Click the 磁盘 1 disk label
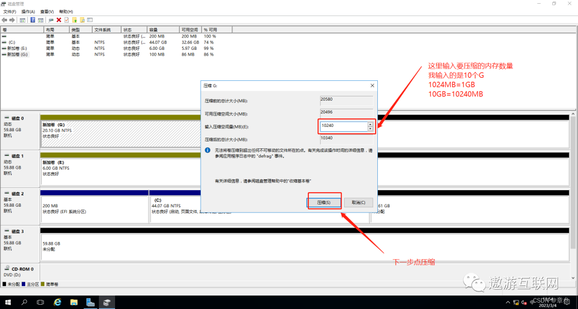 (x=18, y=156)
